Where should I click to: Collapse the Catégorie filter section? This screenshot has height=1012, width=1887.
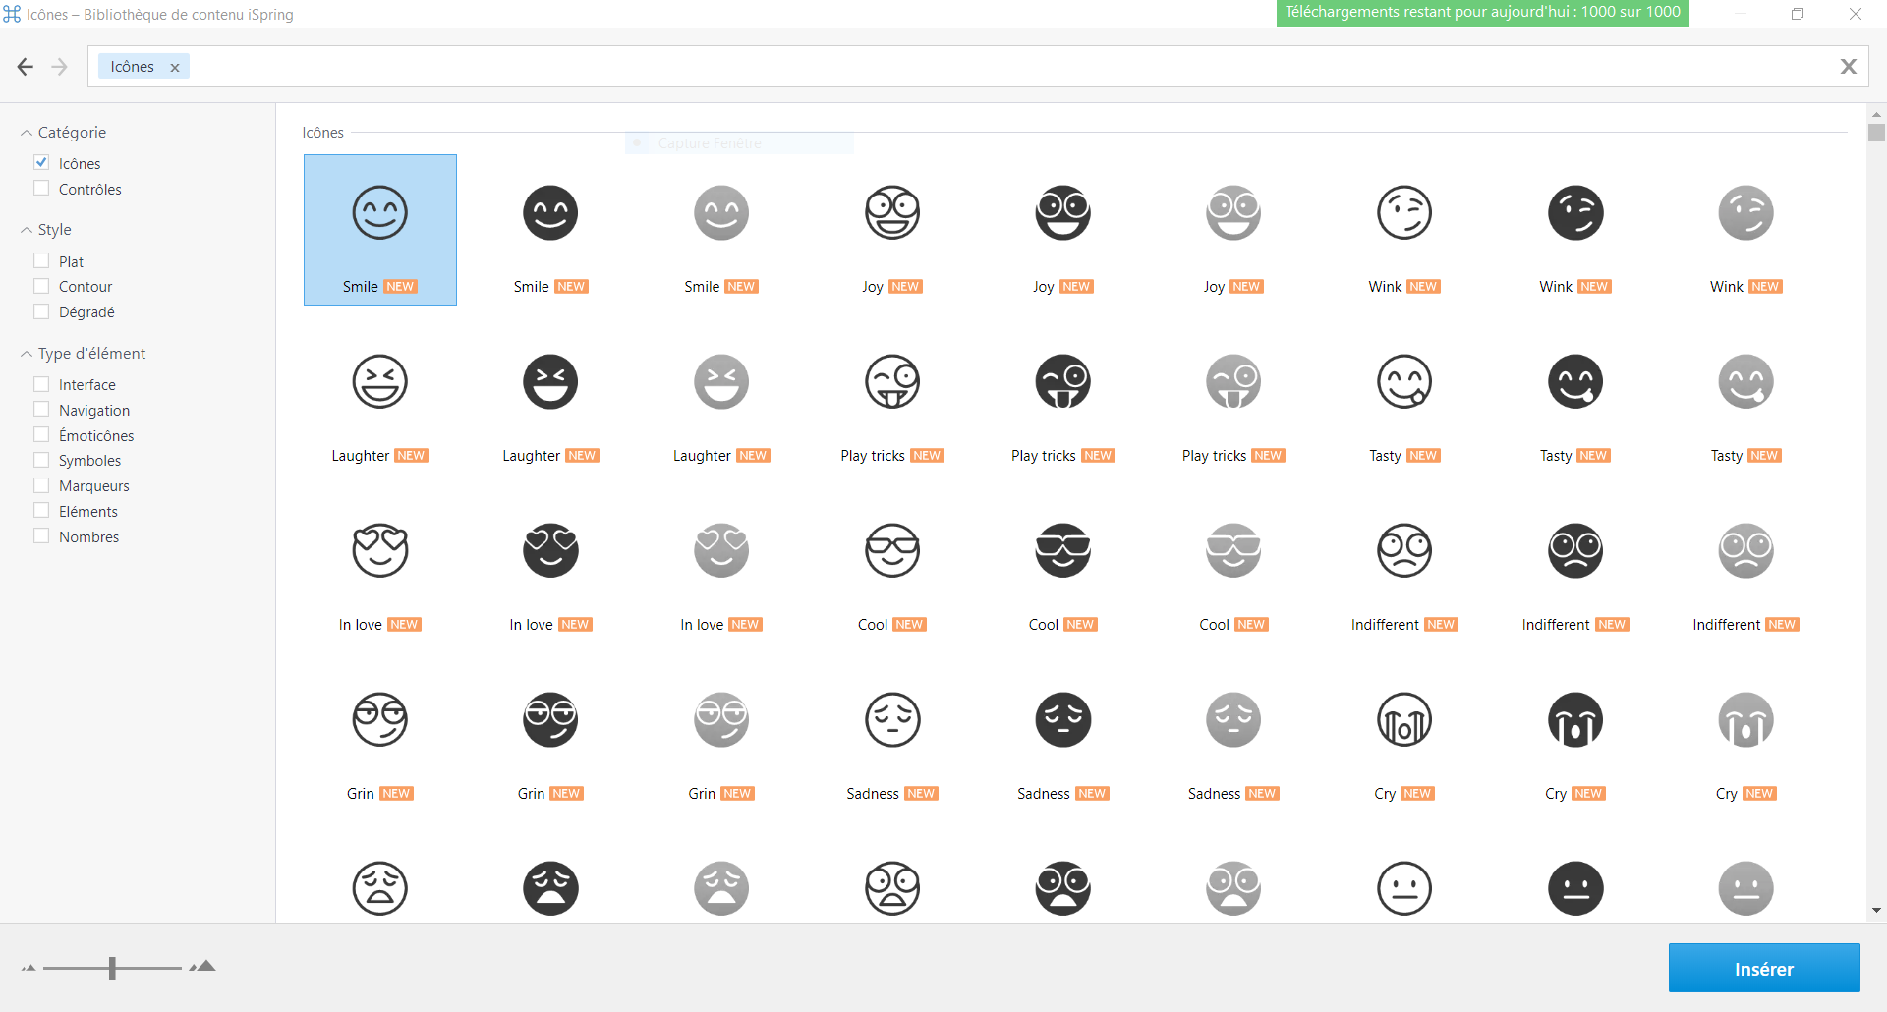27,133
